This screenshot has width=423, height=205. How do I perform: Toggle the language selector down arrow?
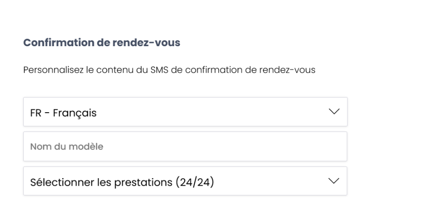pos(334,112)
